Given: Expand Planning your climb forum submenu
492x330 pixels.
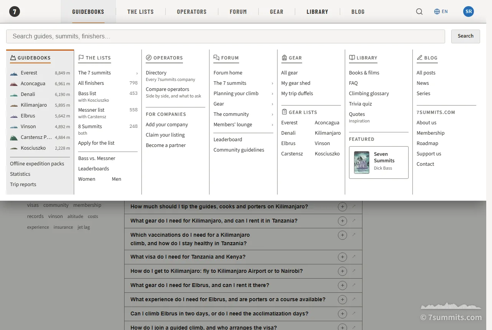Looking at the screenshot, I should (x=272, y=94).
